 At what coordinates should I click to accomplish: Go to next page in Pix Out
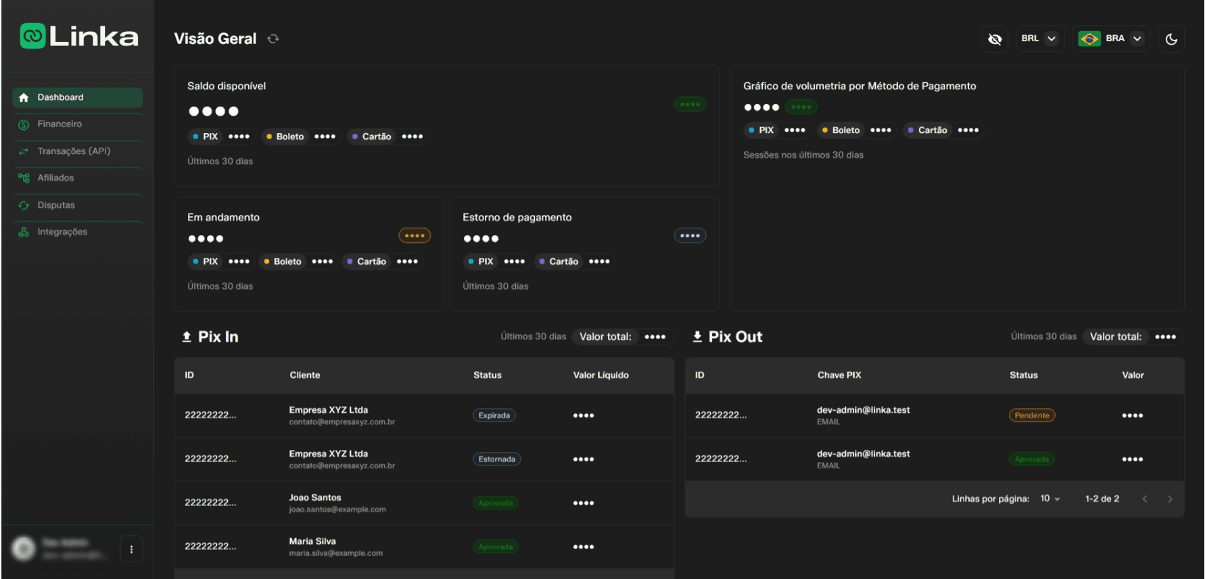click(x=1170, y=499)
